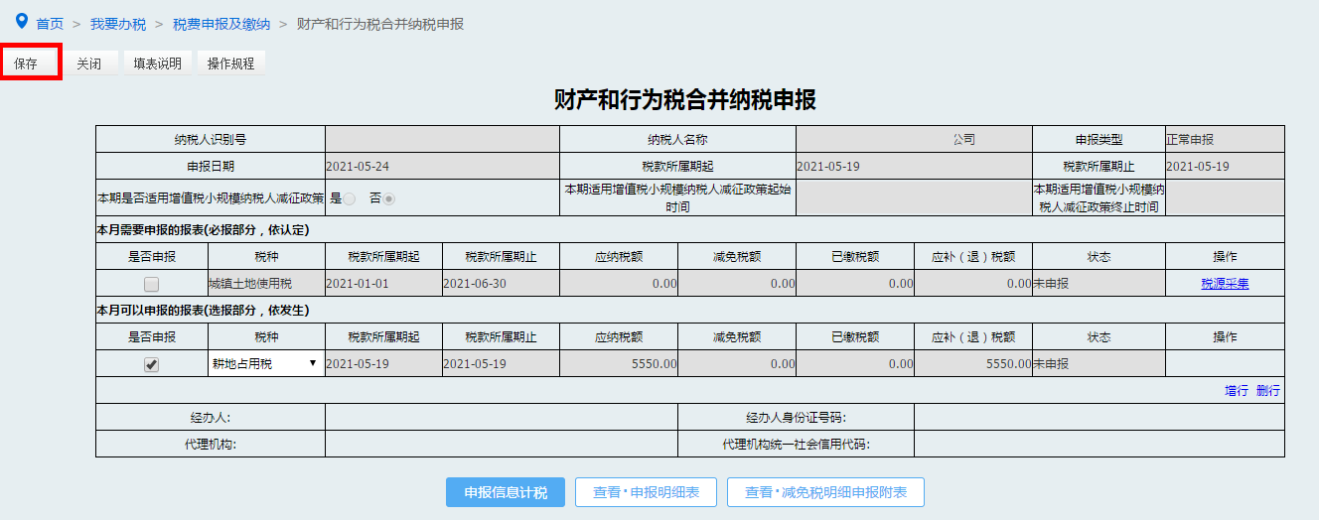Click the 纳税人名称 value ending in 公司
Viewport: 1319px width, 520px height.
point(914,140)
